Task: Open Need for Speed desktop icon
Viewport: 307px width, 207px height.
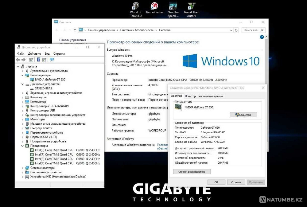Action: (173, 6)
